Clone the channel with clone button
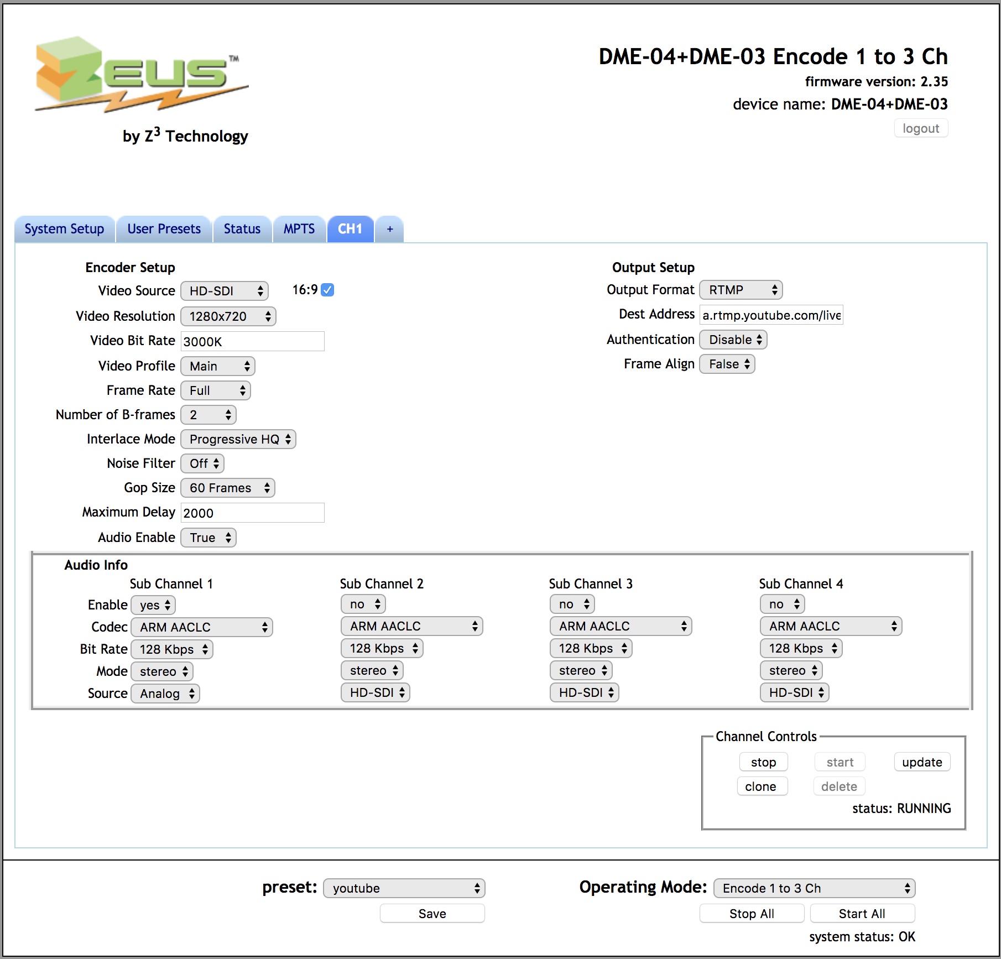Image resolution: width=1001 pixels, height=959 pixels. 762,786
